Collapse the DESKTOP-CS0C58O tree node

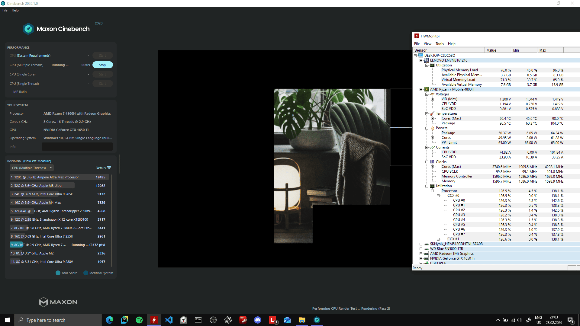pos(415,56)
